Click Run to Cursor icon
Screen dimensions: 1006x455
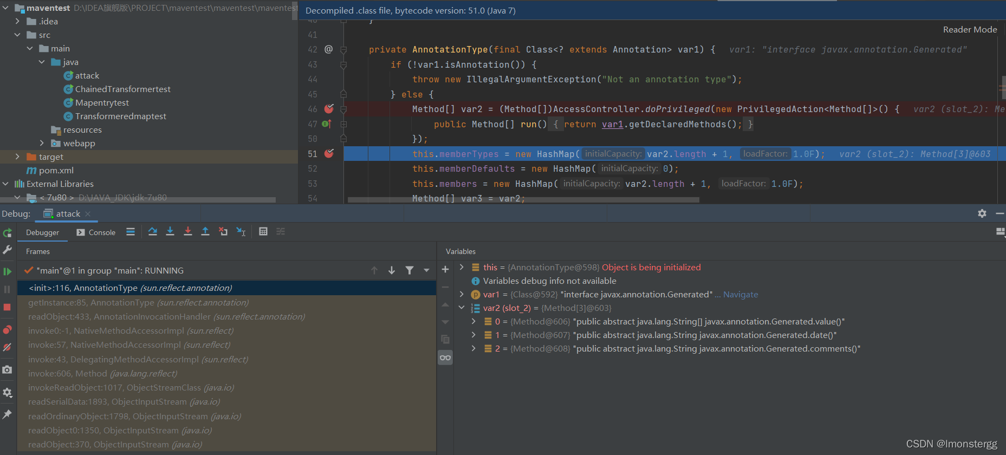tap(241, 232)
